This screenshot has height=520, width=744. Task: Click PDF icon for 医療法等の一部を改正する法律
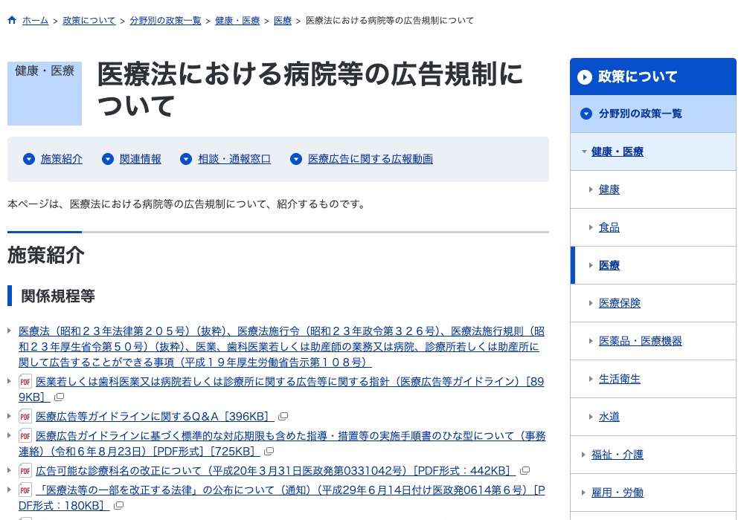[x=25, y=490]
